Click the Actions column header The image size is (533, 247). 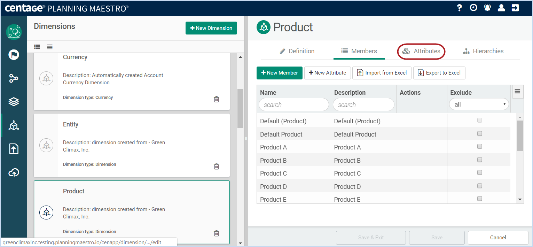[410, 93]
